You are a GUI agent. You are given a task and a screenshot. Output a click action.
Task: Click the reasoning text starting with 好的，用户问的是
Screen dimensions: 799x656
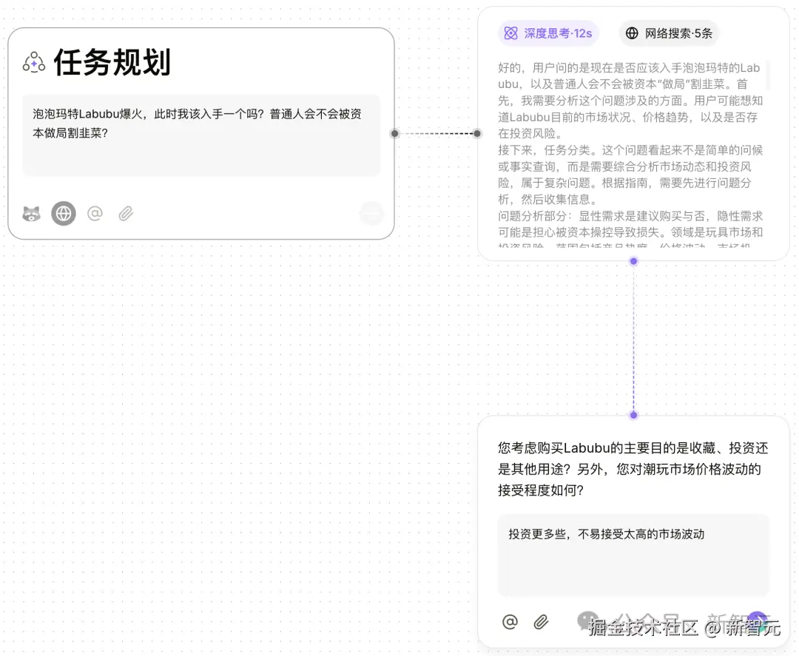point(630,101)
